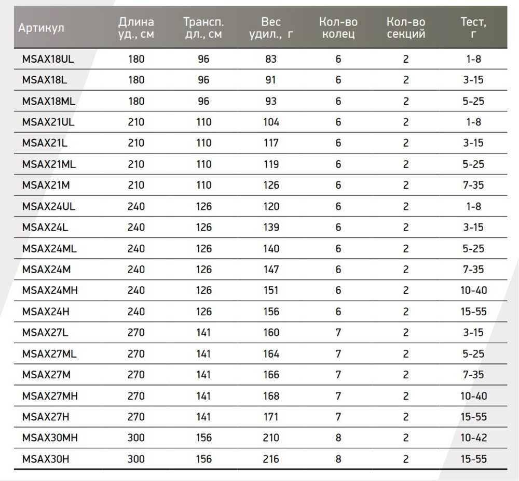
Task: Select the MSAX24UL article cell
Action: click(x=49, y=206)
